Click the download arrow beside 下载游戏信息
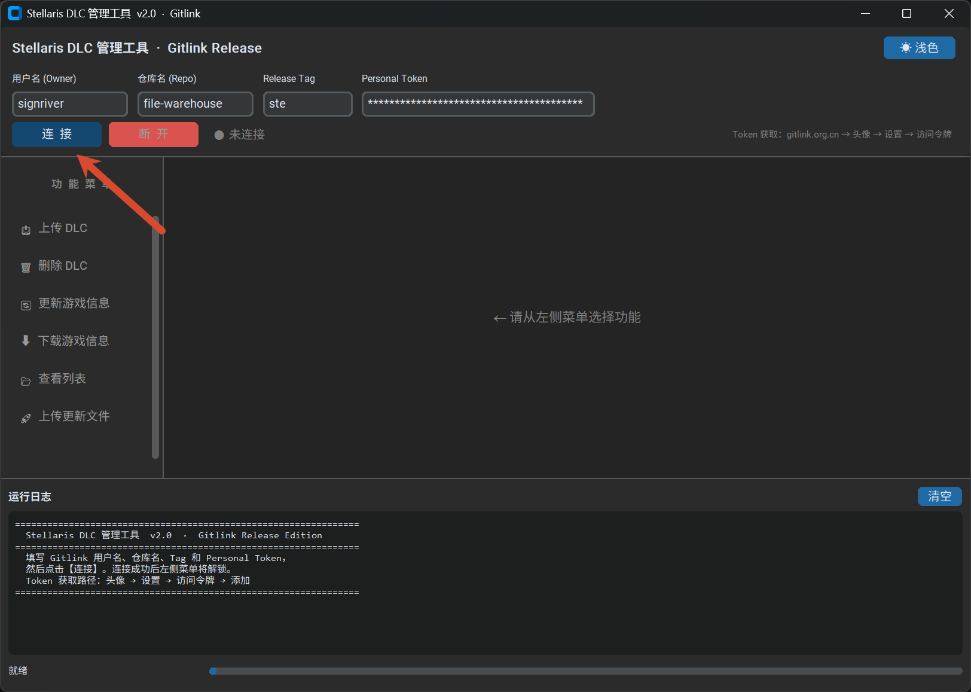This screenshot has height=692, width=971. pos(26,341)
